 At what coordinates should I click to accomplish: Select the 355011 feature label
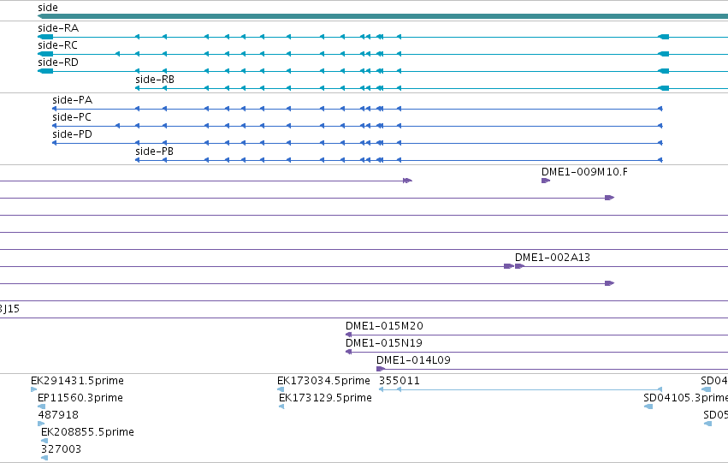400,381
